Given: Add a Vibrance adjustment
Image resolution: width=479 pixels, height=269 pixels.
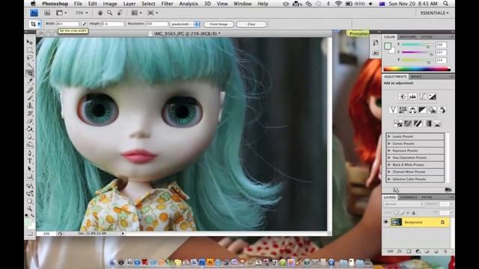Looking at the screenshot, I should pos(393,110).
